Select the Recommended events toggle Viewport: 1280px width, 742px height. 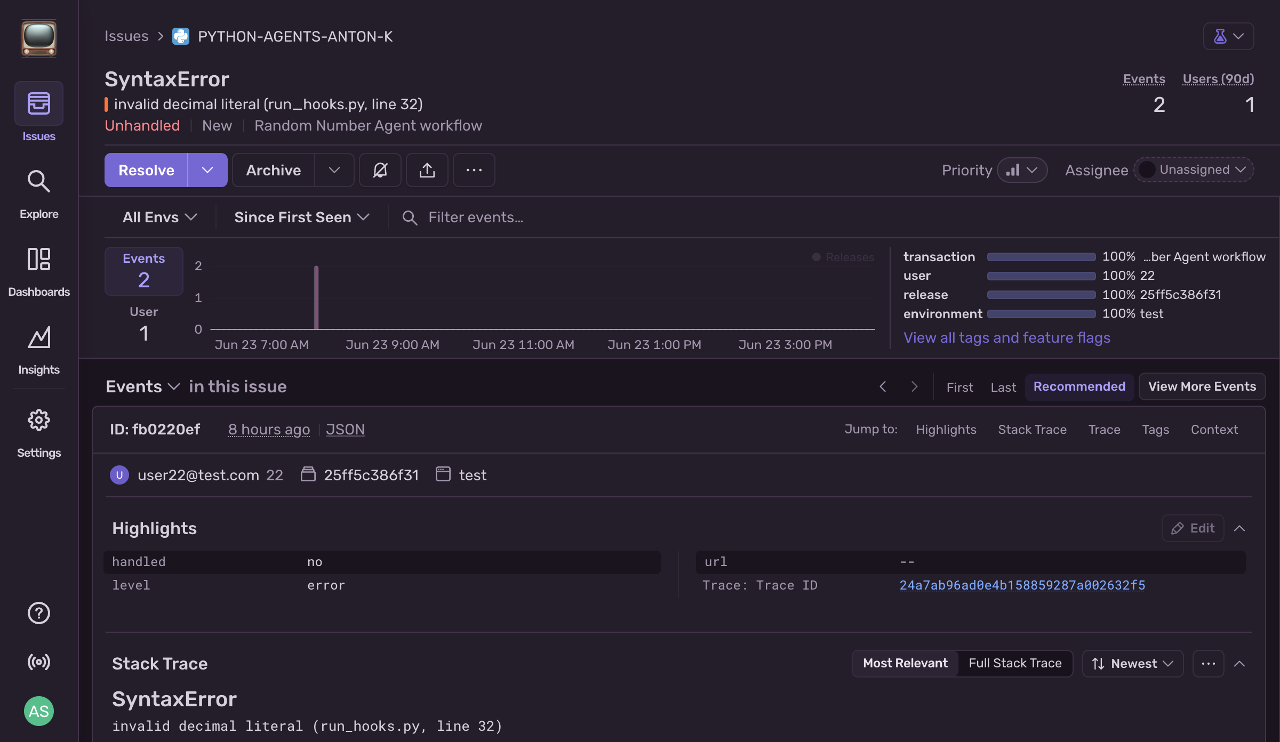point(1079,386)
